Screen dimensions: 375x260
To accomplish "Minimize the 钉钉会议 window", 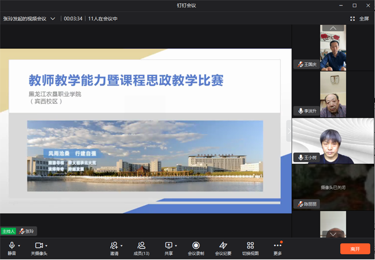I will point(341,5).
